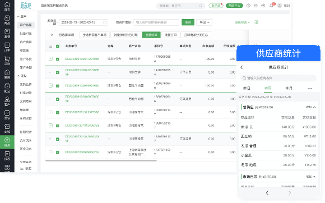Uncheck the 川湘家常菜 订单运费 row checkbox
The height and width of the screenshot is (203, 325).
(x=58, y=139)
